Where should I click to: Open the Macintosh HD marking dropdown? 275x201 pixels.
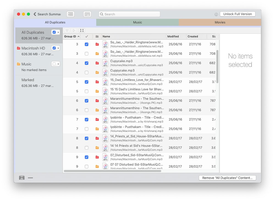(58, 48)
